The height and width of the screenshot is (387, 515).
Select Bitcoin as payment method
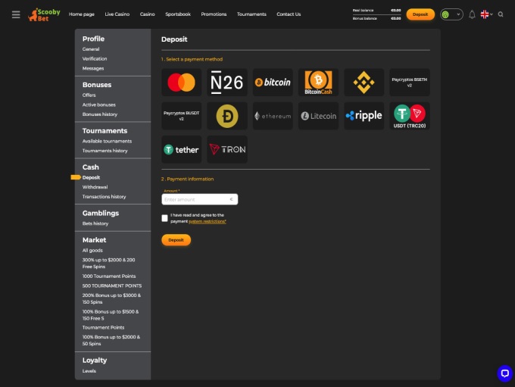coord(273,83)
